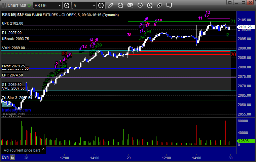
Task: Click the red (R) marker on chart
Action: coord(64,53)
